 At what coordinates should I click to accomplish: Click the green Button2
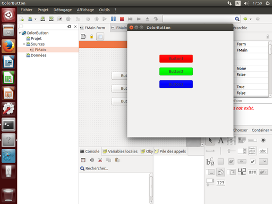176,71
